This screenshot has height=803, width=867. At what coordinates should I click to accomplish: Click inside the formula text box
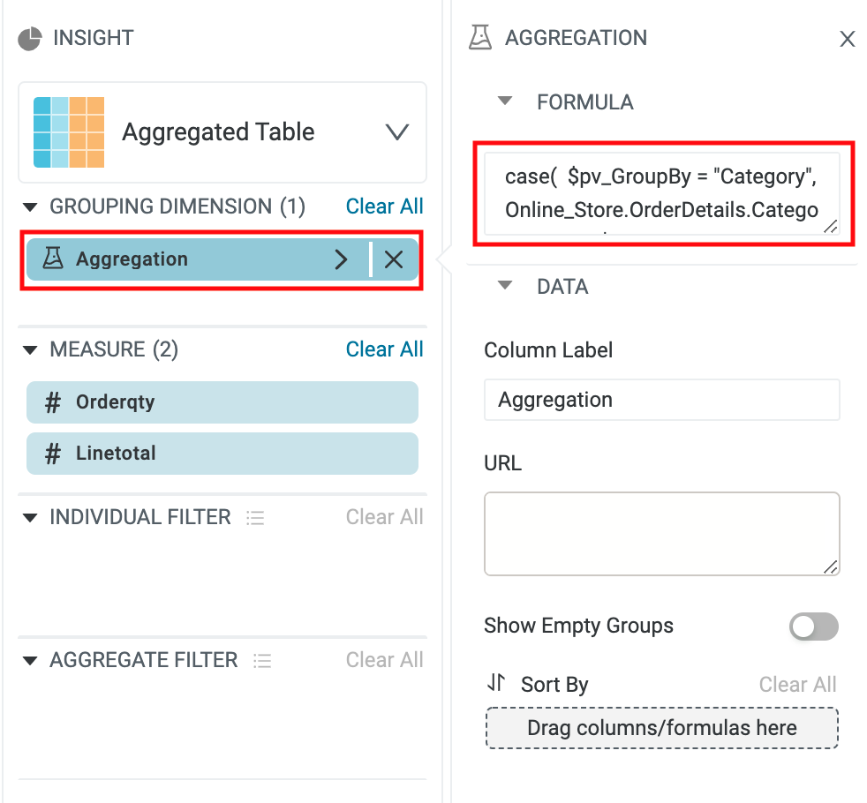(x=660, y=194)
